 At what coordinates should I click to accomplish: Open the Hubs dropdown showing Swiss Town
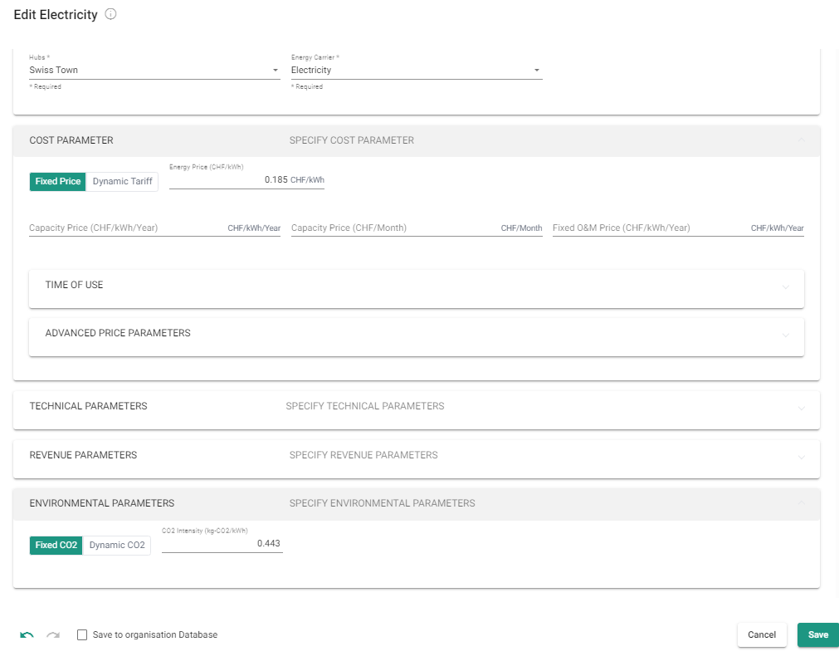coord(154,71)
